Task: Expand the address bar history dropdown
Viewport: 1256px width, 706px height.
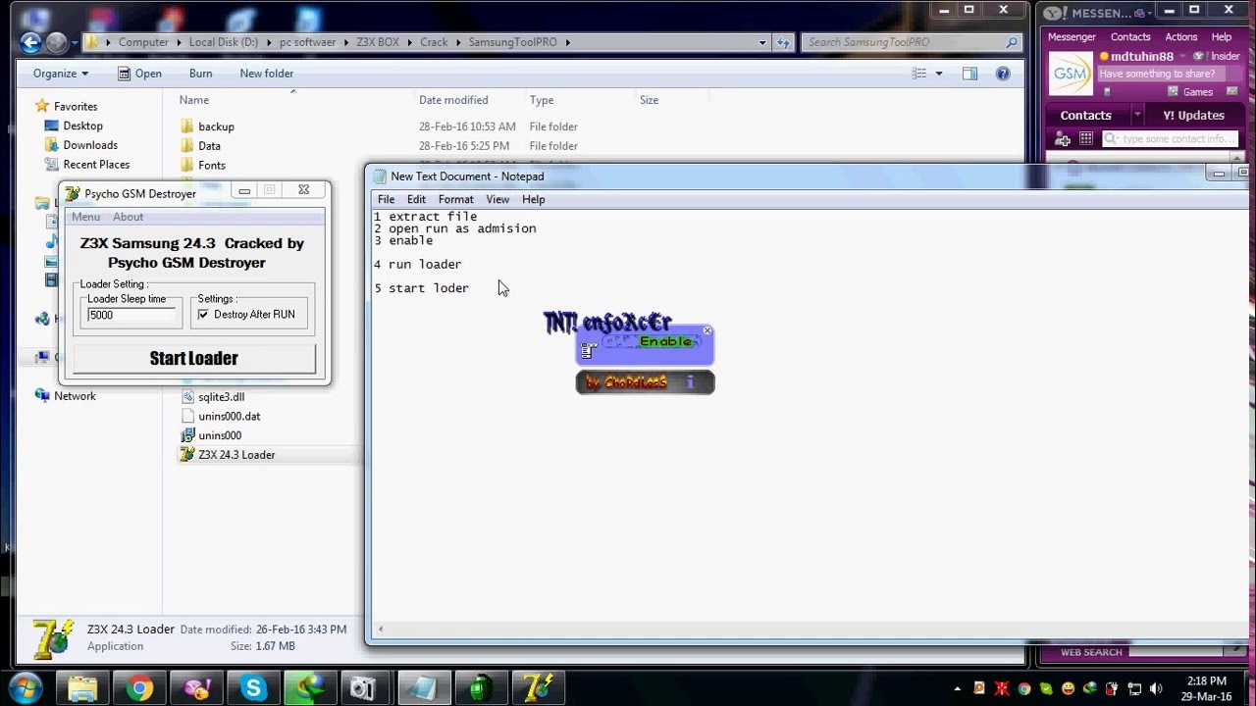Action: [x=762, y=42]
